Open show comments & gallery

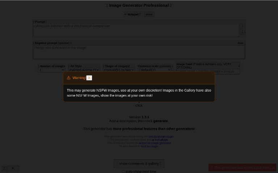(139, 164)
